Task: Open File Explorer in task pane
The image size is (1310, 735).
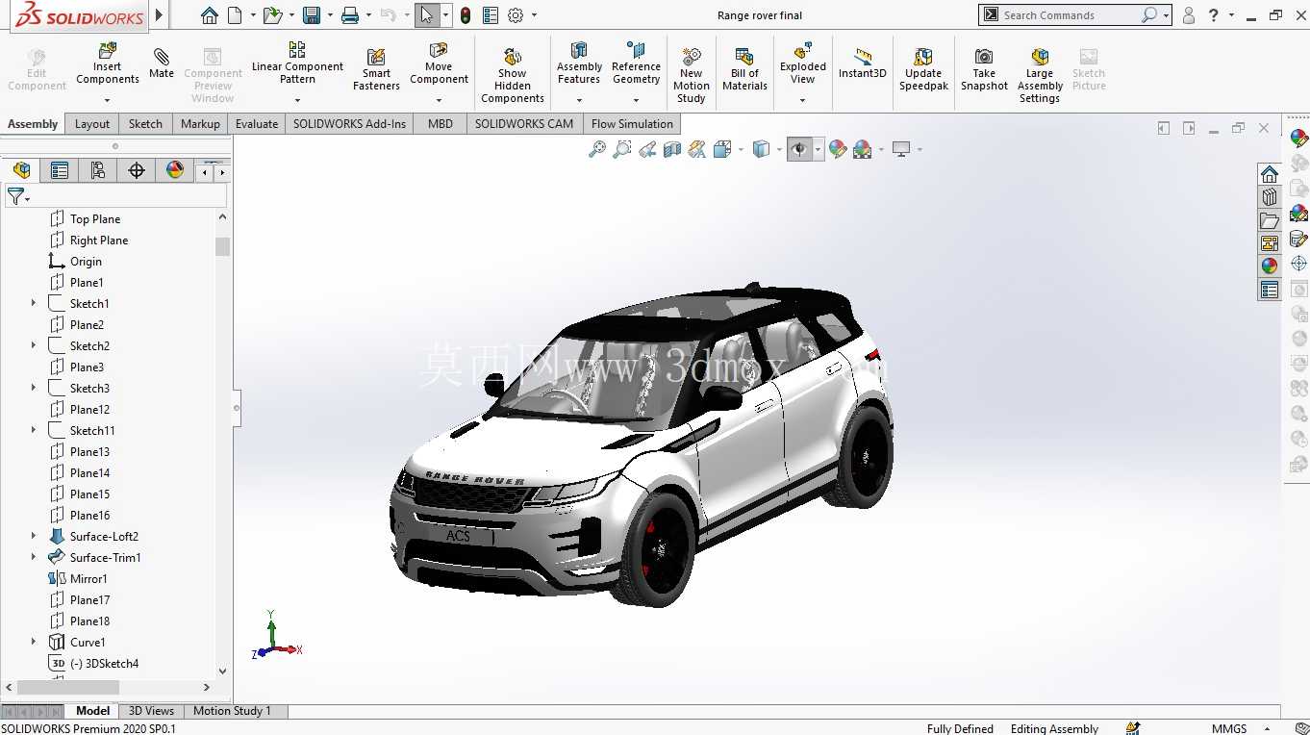Action: click(x=1270, y=220)
